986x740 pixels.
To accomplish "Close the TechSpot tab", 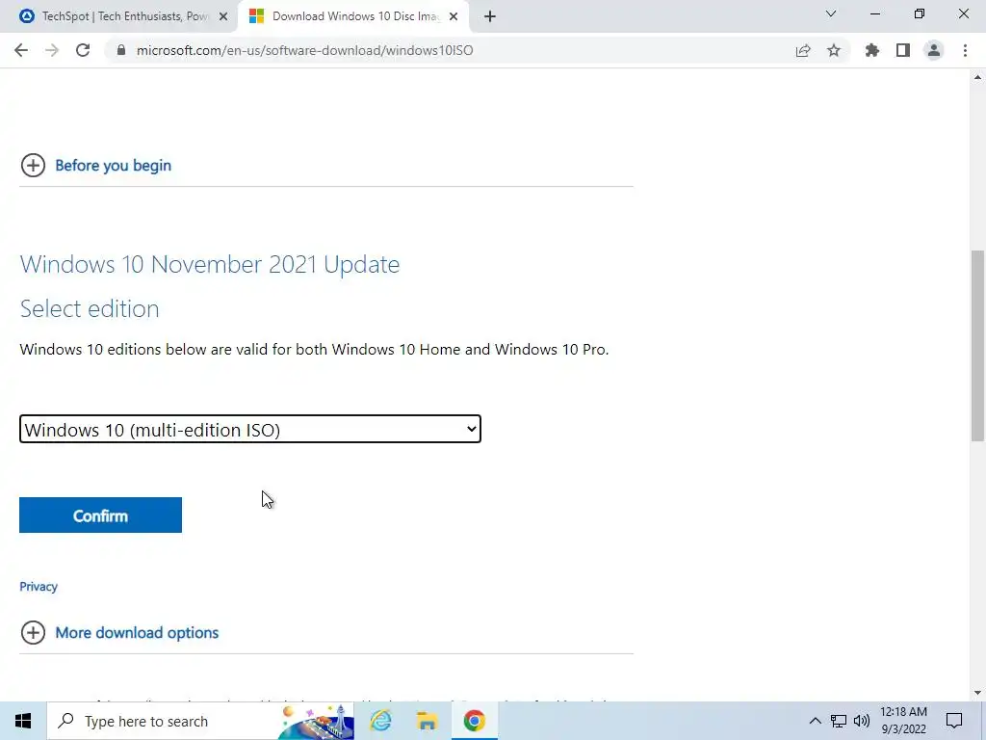I will pyautogui.click(x=223, y=16).
